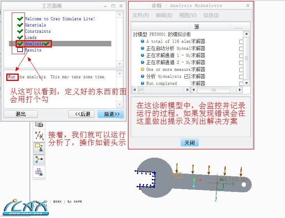Click the 源 column header
Viewport: 285px width, 218px height.
[210, 27]
